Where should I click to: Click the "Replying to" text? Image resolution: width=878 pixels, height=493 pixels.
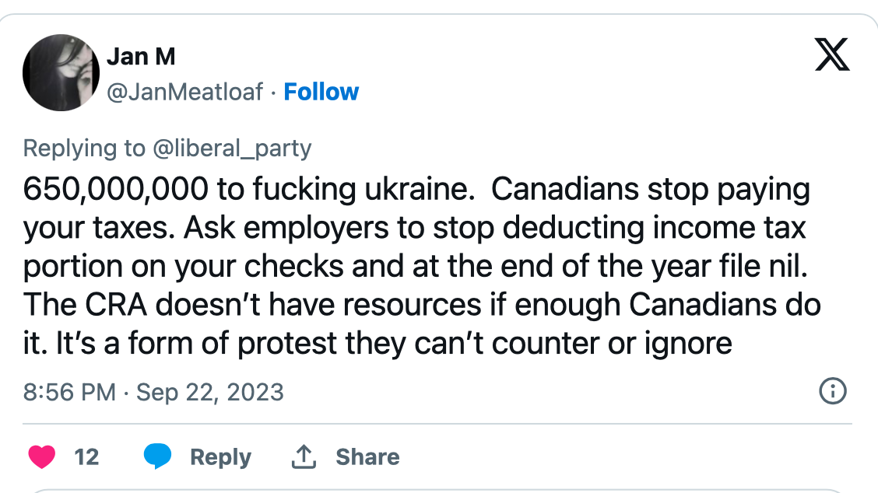point(84,148)
